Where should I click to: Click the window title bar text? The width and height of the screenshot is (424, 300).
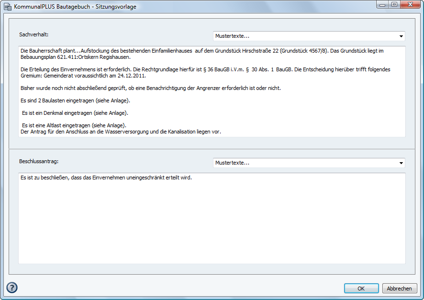75,7
